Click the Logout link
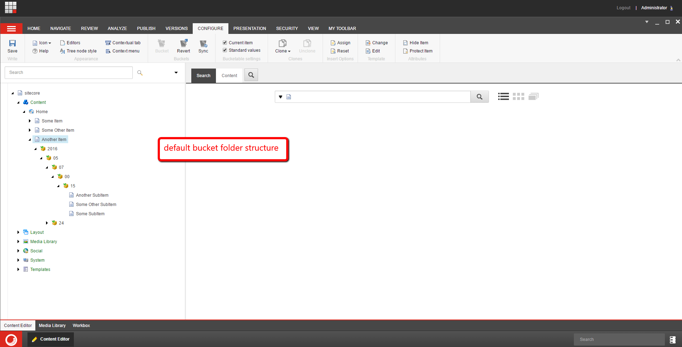 [623, 8]
